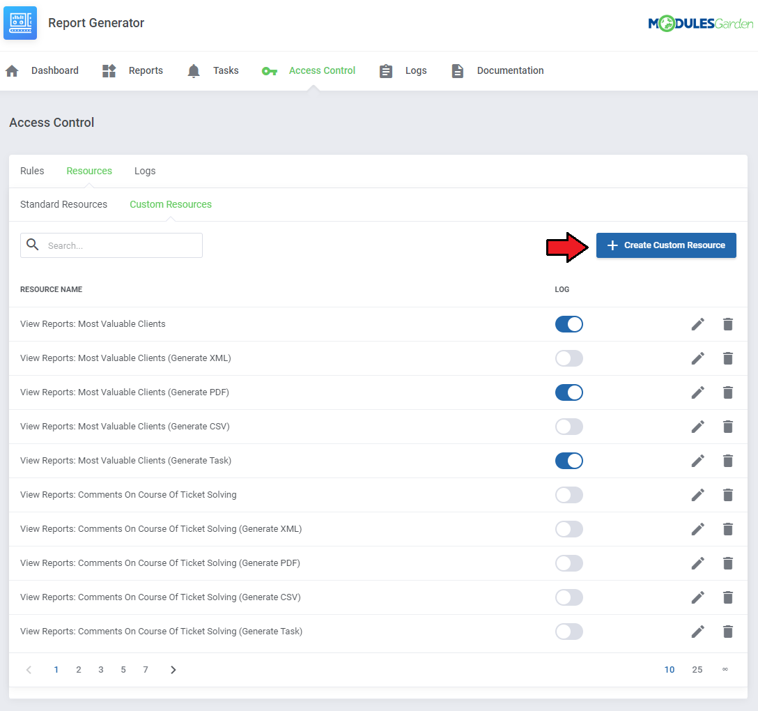Edit Most Valuable Clients (Generate Task) resource

click(697, 461)
